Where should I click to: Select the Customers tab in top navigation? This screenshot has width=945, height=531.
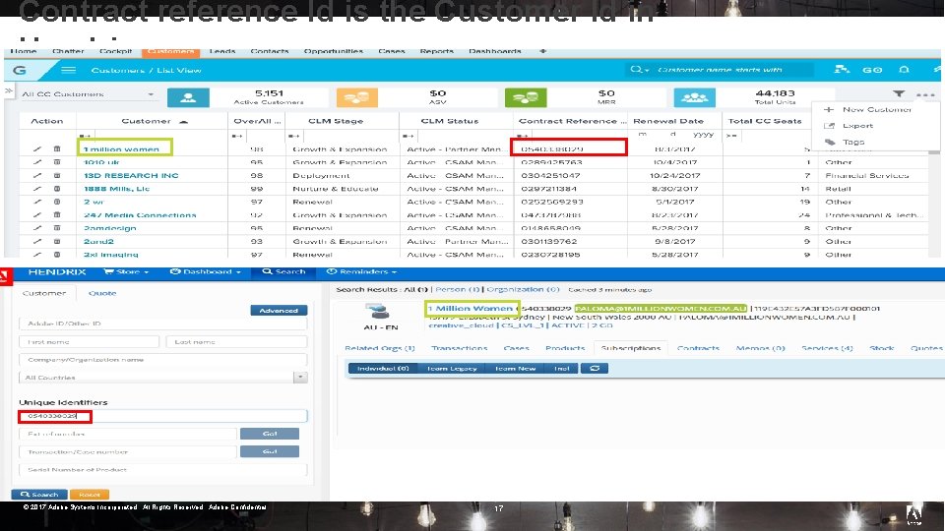[x=170, y=52]
